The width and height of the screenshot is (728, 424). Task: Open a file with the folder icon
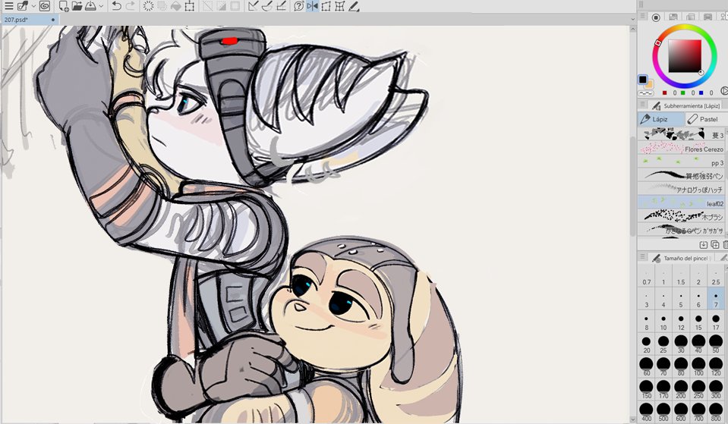tap(77, 6)
